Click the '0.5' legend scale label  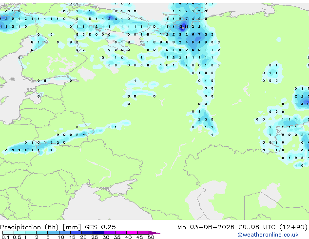17,237
